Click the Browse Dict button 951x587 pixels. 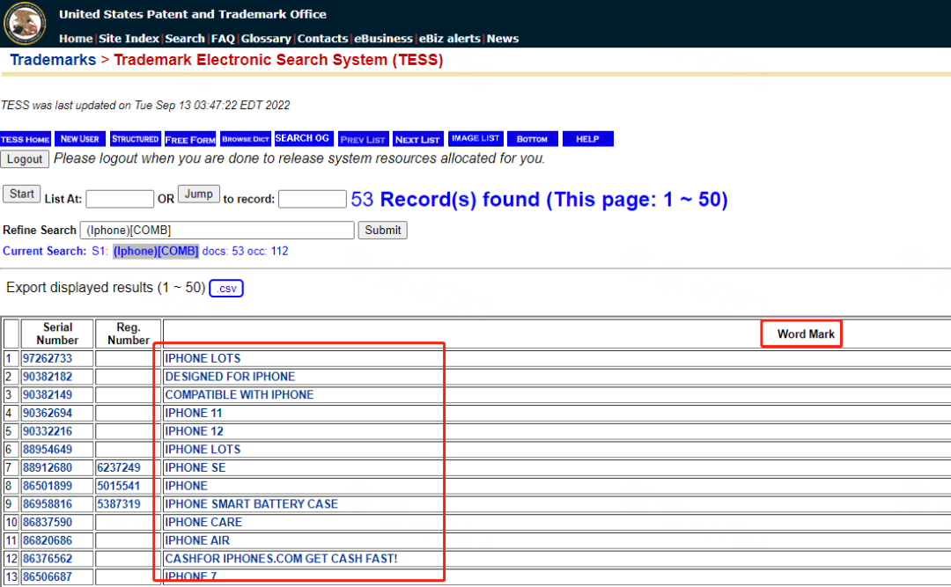tap(245, 139)
